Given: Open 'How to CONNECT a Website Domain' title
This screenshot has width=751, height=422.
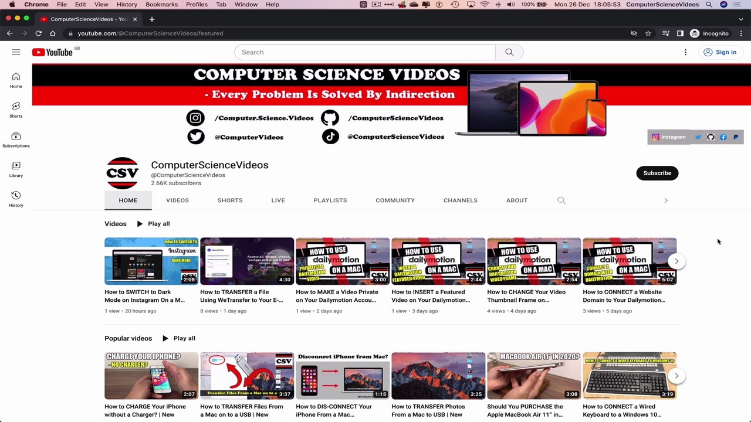Looking at the screenshot, I should [624, 296].
